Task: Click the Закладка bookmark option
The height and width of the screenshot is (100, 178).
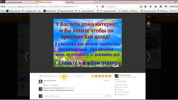Action: [x=119, y=90]
